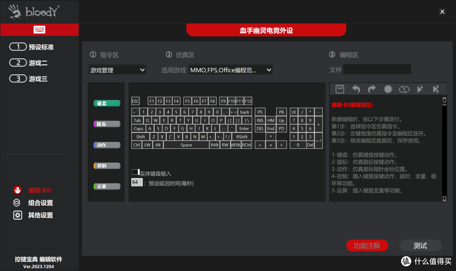Click the Caps key on virtual keyboard
The width and height of the screenshot is (456, 271).
138,129
